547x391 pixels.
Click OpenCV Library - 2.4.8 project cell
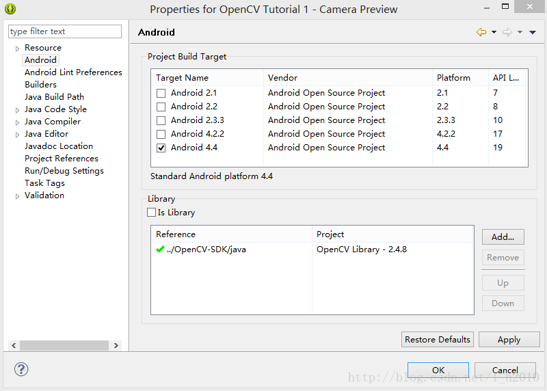(362, 250)
